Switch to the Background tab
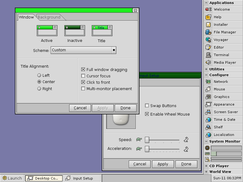243x182 pixels. [49, 17]
